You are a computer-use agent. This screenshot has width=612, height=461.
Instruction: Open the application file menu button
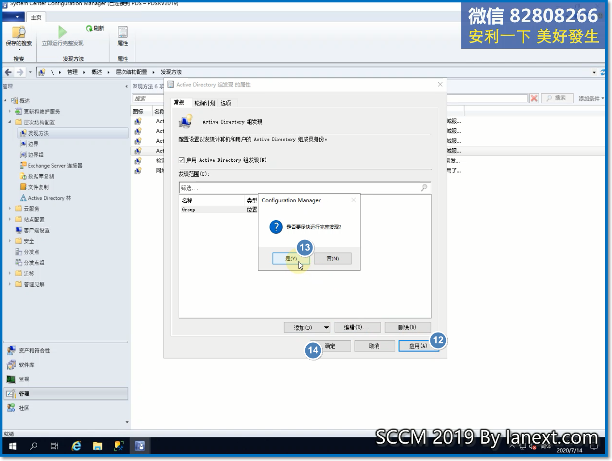[x=14, y=17]
